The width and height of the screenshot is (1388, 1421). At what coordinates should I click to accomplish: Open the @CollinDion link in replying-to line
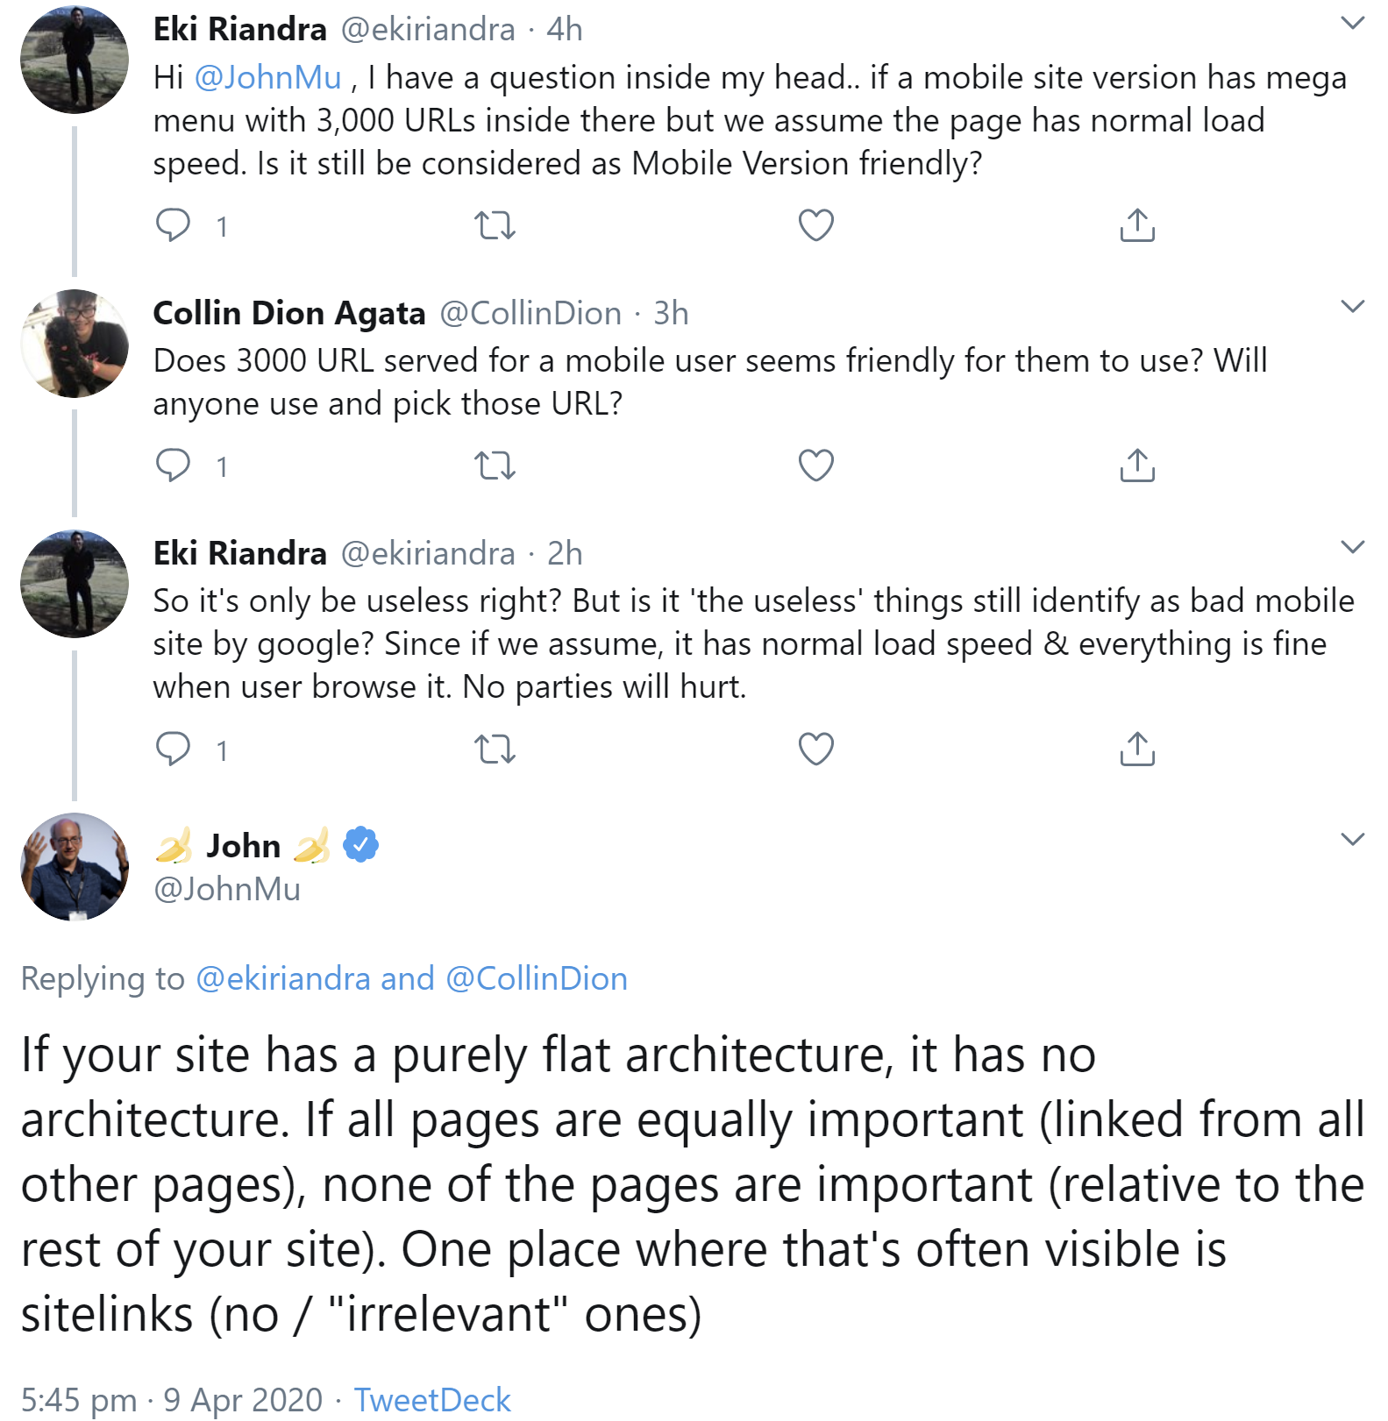(x=537, y=978)
